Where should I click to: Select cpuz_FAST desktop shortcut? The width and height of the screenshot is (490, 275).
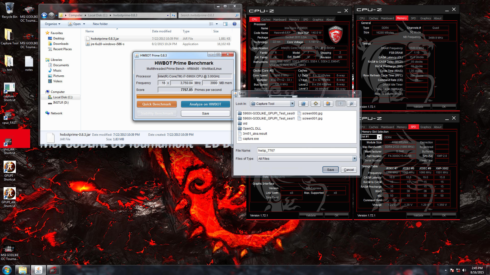(x=9, y=118)
